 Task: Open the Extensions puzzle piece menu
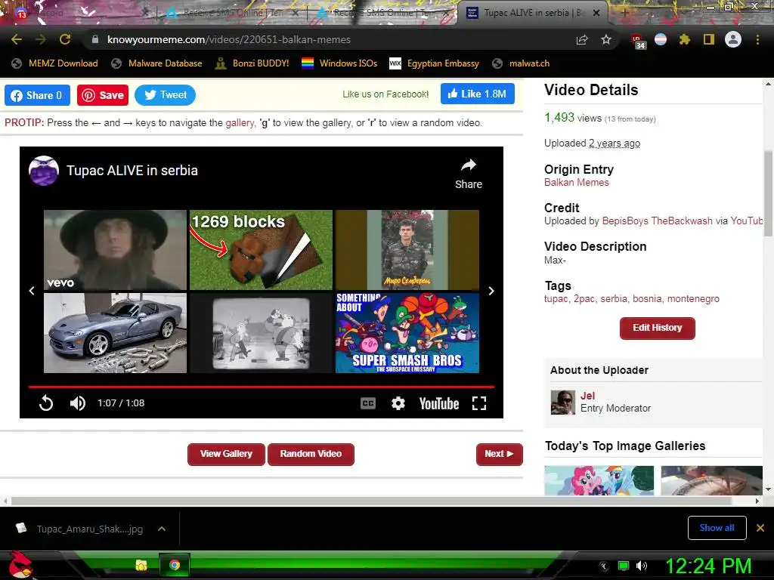click(685, 39)
